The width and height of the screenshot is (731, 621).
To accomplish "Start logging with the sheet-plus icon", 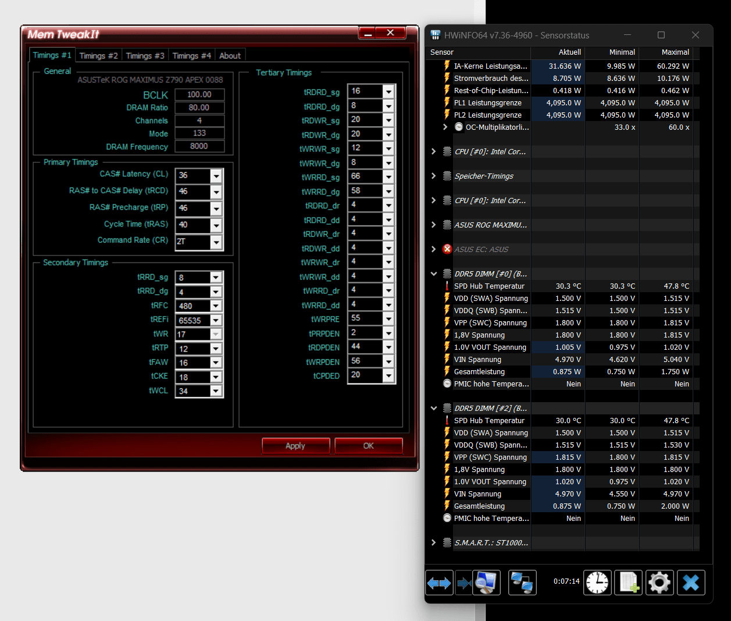I will click(x=629, y=583).
